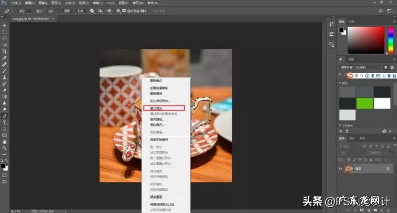Select the Eraser tool
Image resolution: width=397 pixels, height=213 pixels.
pyautogui.click(x=4, y=90)
